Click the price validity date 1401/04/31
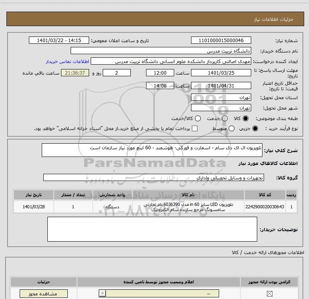This screenshot has height=299, width=309. 221,85
